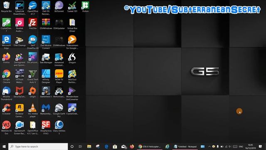Select Apowersoft Screen Recorder icon

point(20,127)
